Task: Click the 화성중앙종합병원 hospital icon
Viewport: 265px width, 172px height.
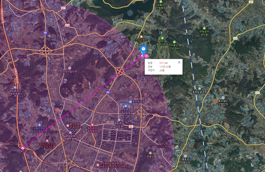Action: tap(92, 125)
